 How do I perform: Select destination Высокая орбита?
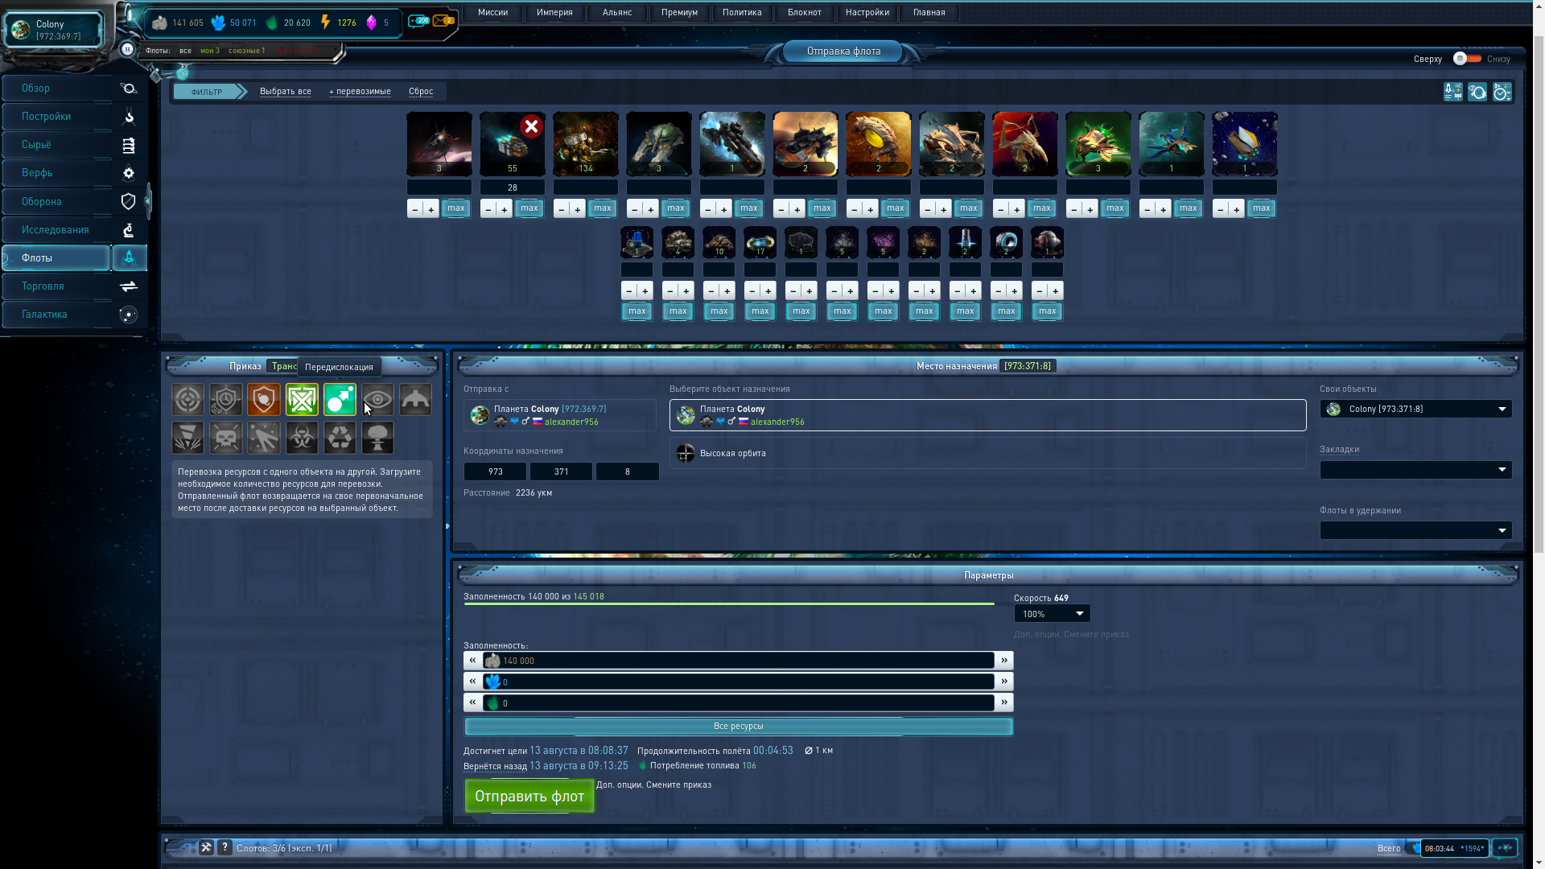coord(987,453)
